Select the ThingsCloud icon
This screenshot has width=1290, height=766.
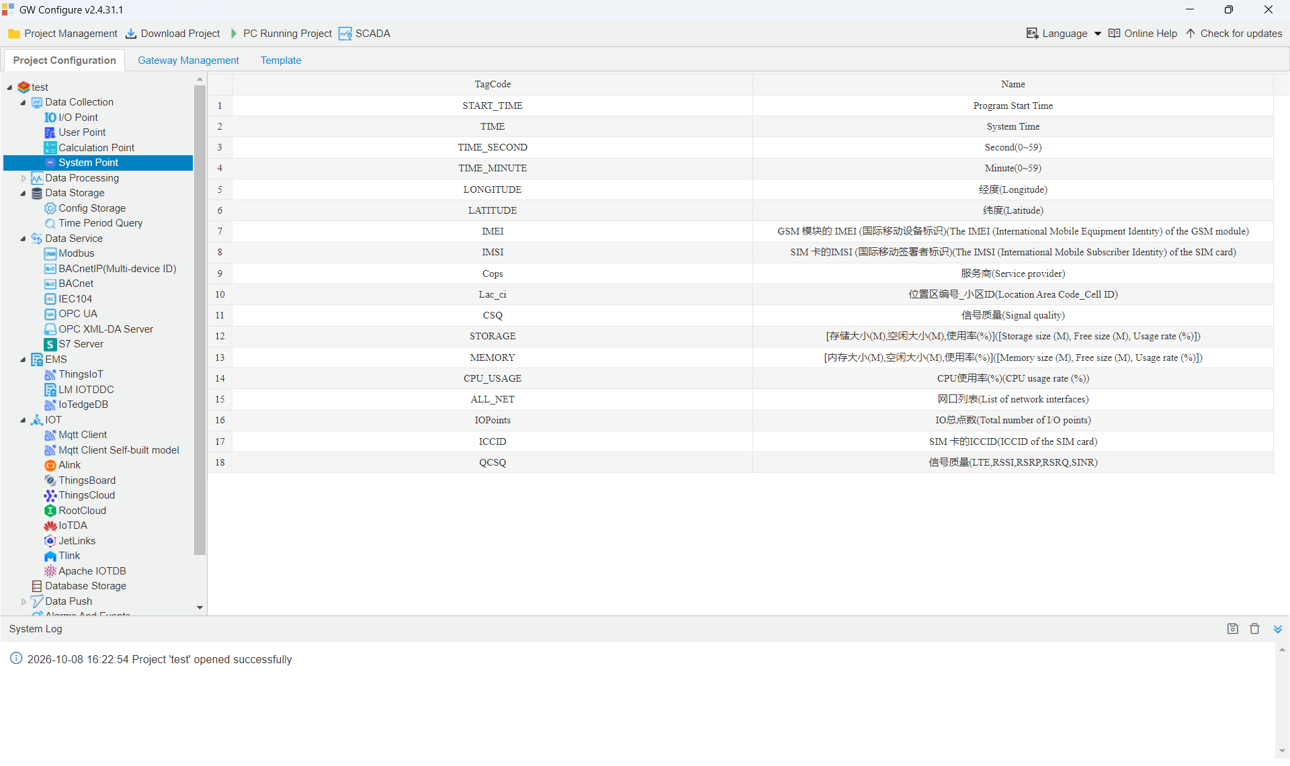click(x=50, y=495)
